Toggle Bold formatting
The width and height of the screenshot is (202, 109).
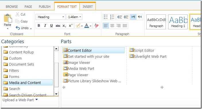point(39,26)
